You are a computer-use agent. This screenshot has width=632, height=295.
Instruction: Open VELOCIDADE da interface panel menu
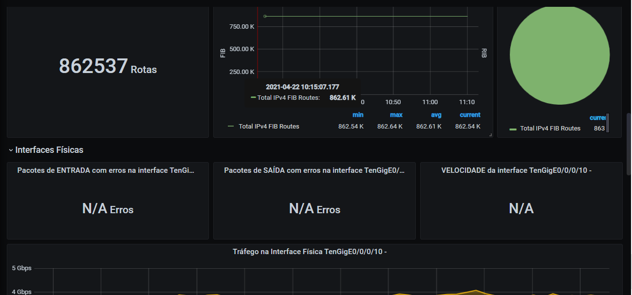pyautogui.click(x=516, y=170)
